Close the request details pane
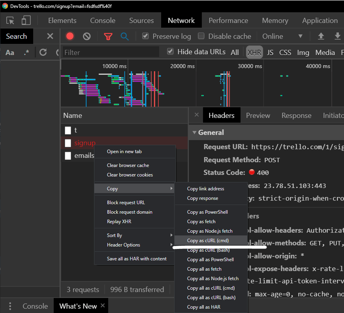Image resolution: width=344 pixels, height=313 pixels. tap(197, 115)
